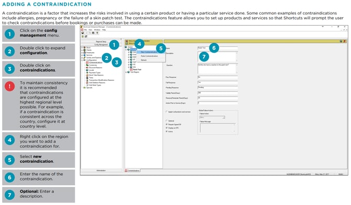This screenshot has height=205, width=351.
Task: Click the Regional Setup panel button
Action: (x=101, y=41)
